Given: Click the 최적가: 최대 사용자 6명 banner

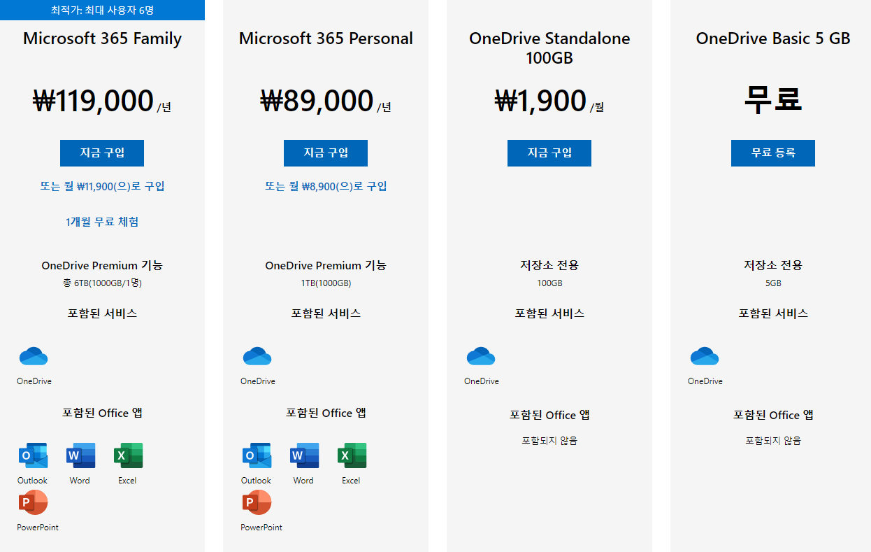Looking at the screenshot, I should coord(102,10).
